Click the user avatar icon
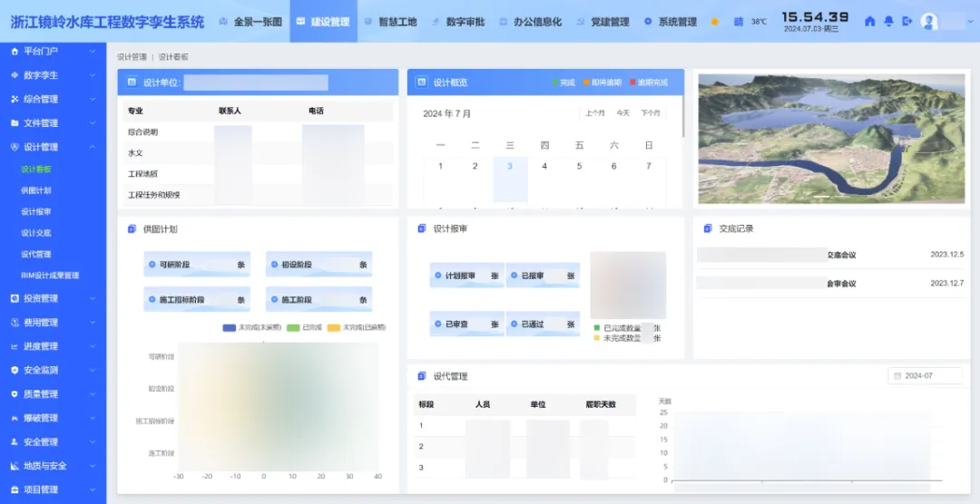The image size is (980, 504). tap(929, 21)
